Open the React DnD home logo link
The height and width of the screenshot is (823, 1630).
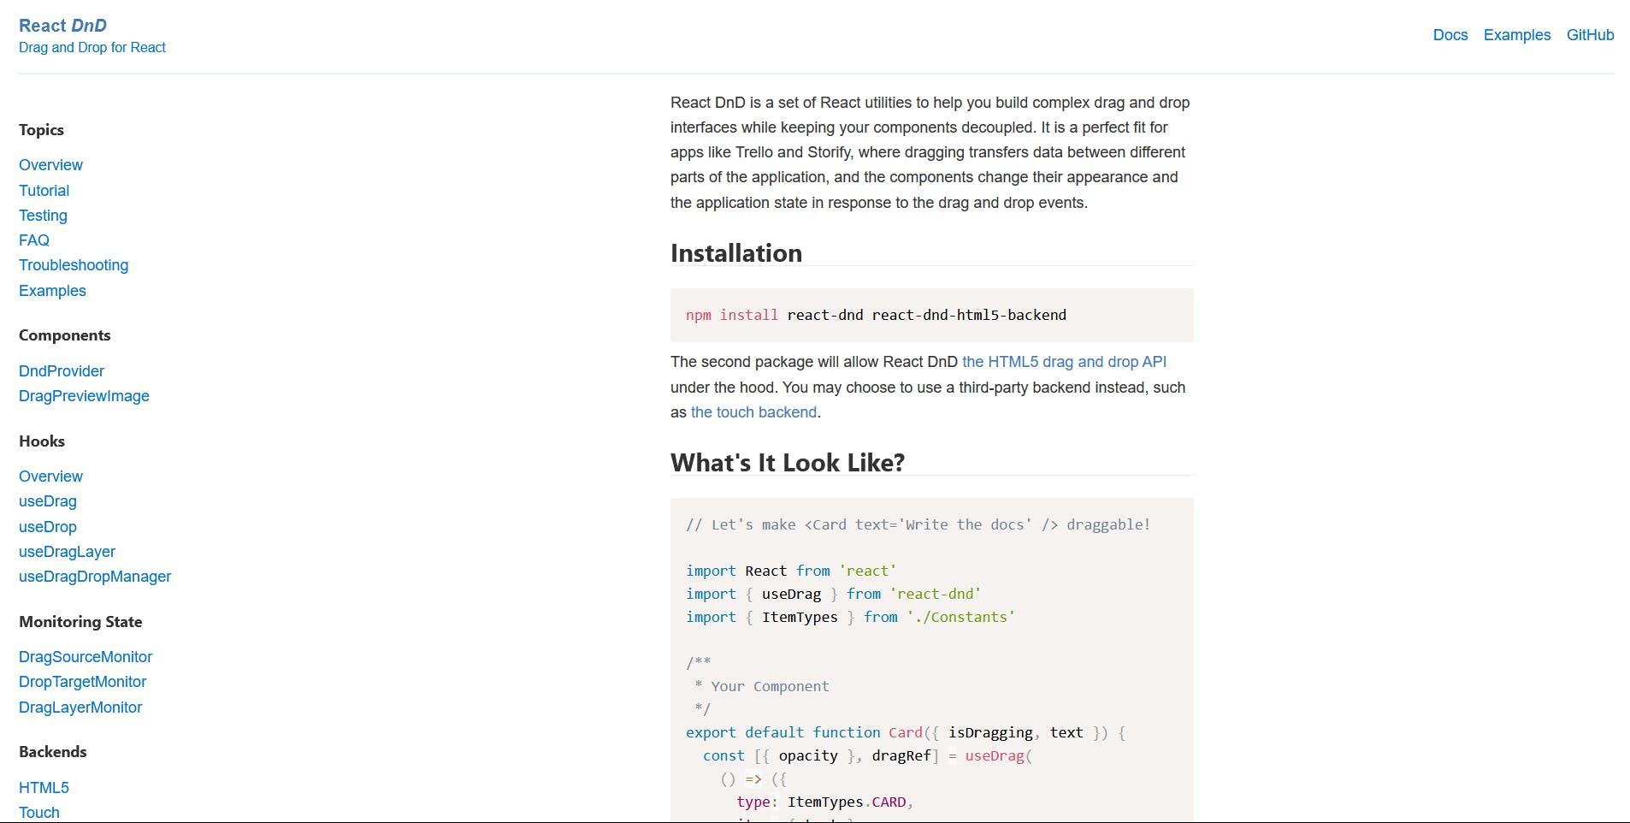tap(62, 26)
